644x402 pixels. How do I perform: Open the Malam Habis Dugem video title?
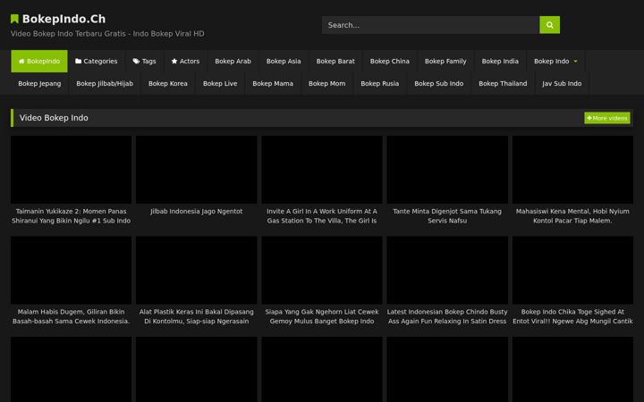pos(71,316)
